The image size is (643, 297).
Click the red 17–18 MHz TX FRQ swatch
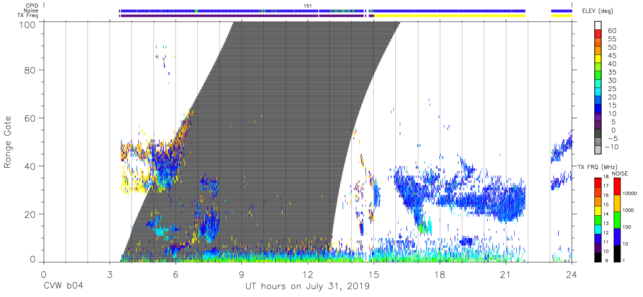pyautogui.click(x=597, y=182)
